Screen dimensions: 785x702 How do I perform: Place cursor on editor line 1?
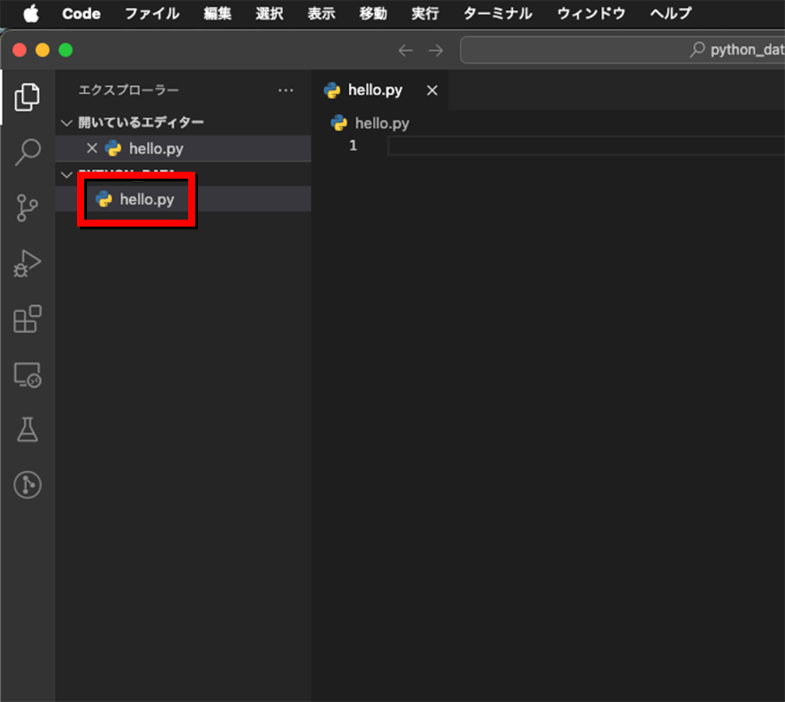point(586,147)
